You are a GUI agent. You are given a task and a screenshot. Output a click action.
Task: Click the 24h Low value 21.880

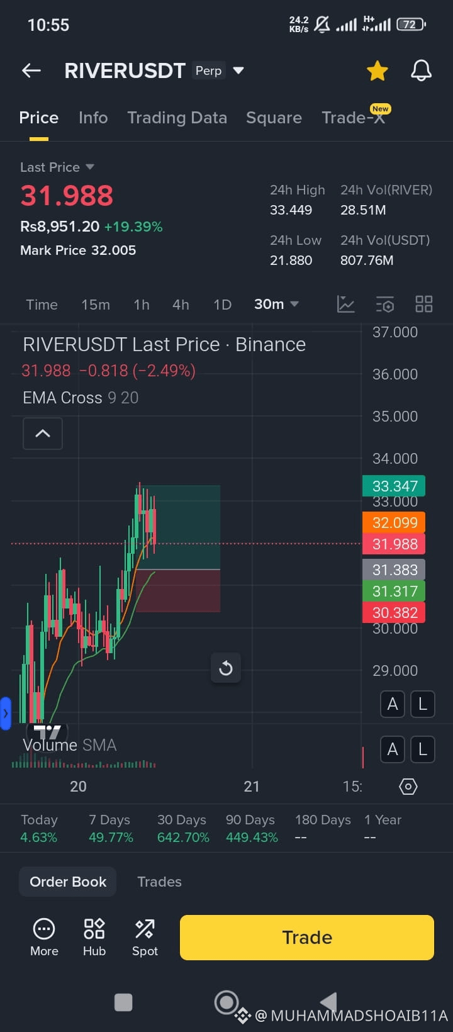pyautogui.click(x=291, y=261)
